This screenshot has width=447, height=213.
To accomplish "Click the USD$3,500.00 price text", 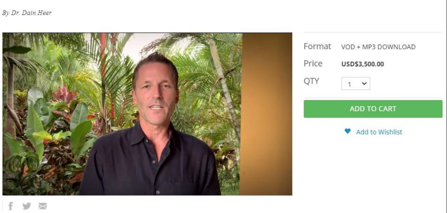I will tap(362, 64).
